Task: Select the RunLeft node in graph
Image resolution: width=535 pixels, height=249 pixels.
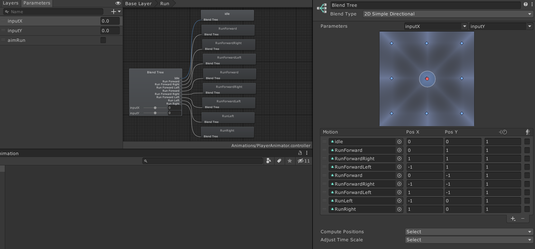Action: [x=228, y=118]
